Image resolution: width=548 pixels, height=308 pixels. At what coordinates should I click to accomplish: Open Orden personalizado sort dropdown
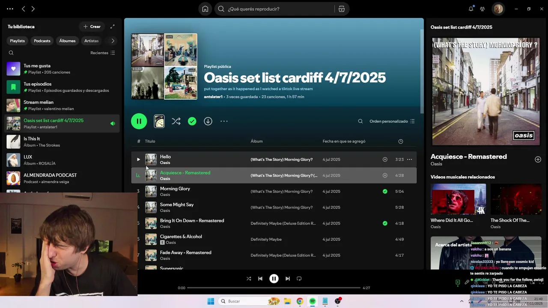point(392,121)
